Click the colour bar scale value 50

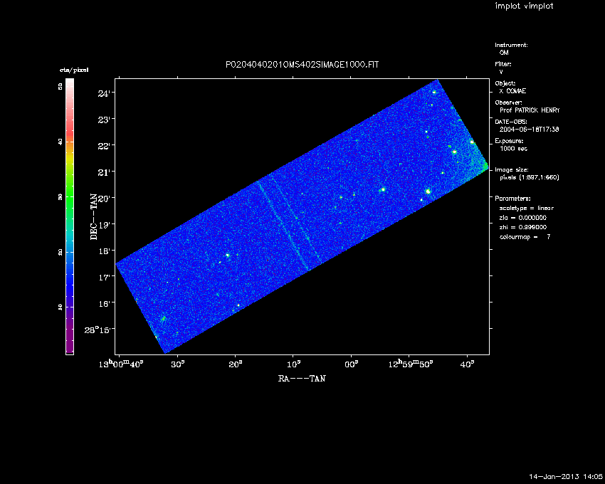click(x=60, y=87)
